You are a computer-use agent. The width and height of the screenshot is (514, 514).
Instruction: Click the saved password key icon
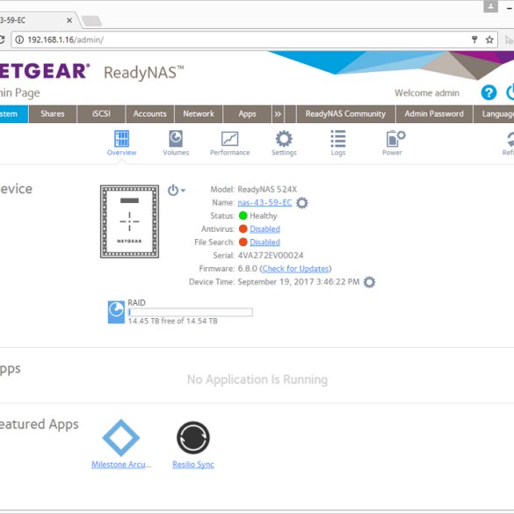coord(474,40)
